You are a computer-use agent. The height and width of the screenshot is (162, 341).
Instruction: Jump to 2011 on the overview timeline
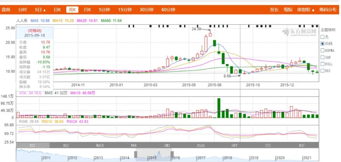46,158
